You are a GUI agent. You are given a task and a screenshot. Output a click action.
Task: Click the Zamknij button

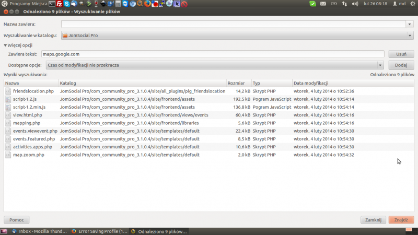pos(373,220)
